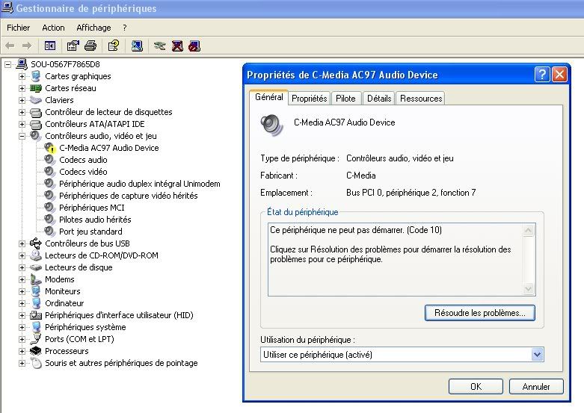
Task: Click the Update driver toolbar icon
Action: click(x=159, y=46)
